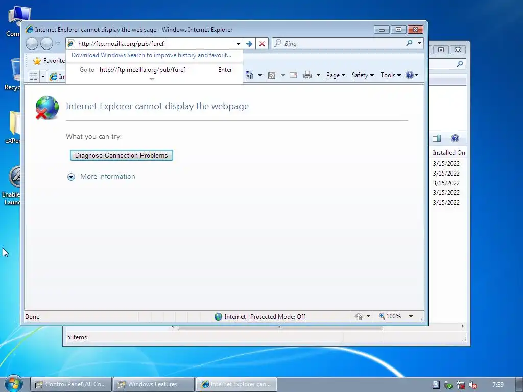Click the green shield tray icon
This screenshot has height=392, width=523.
coord(448,385)
